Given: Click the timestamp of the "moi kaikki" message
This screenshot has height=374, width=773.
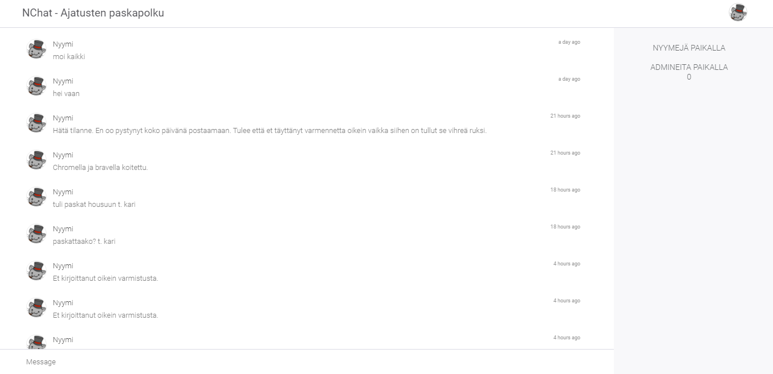Looking at the screenshot, I should (x=569, y=42).
